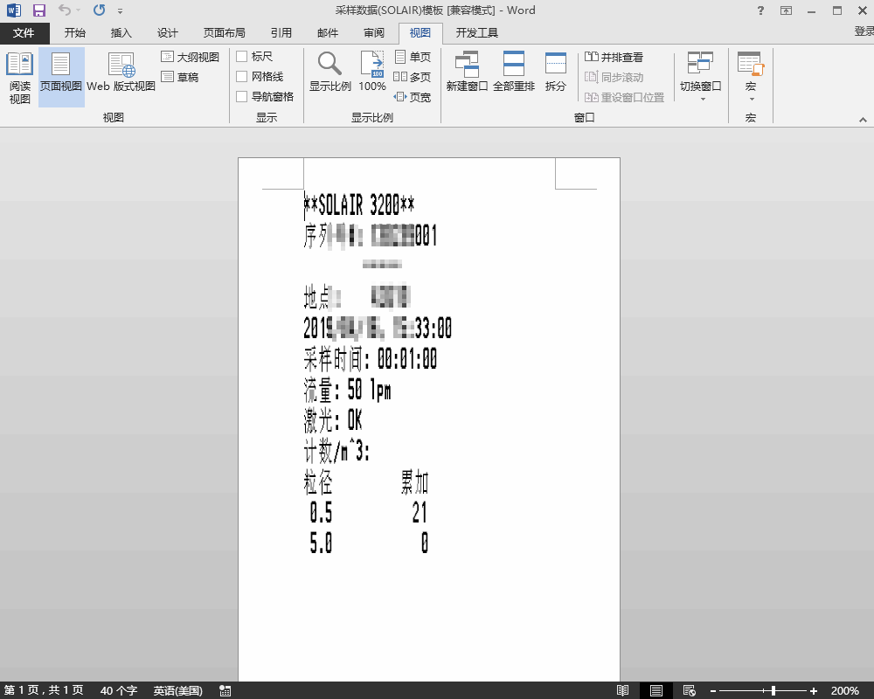Redo the last action in Quick Access
Viewport: 874px width, 699px height.
coord(100,10)
